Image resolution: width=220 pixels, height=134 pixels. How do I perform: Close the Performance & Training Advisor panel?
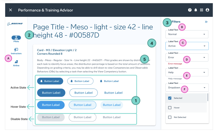click(11, 10)
